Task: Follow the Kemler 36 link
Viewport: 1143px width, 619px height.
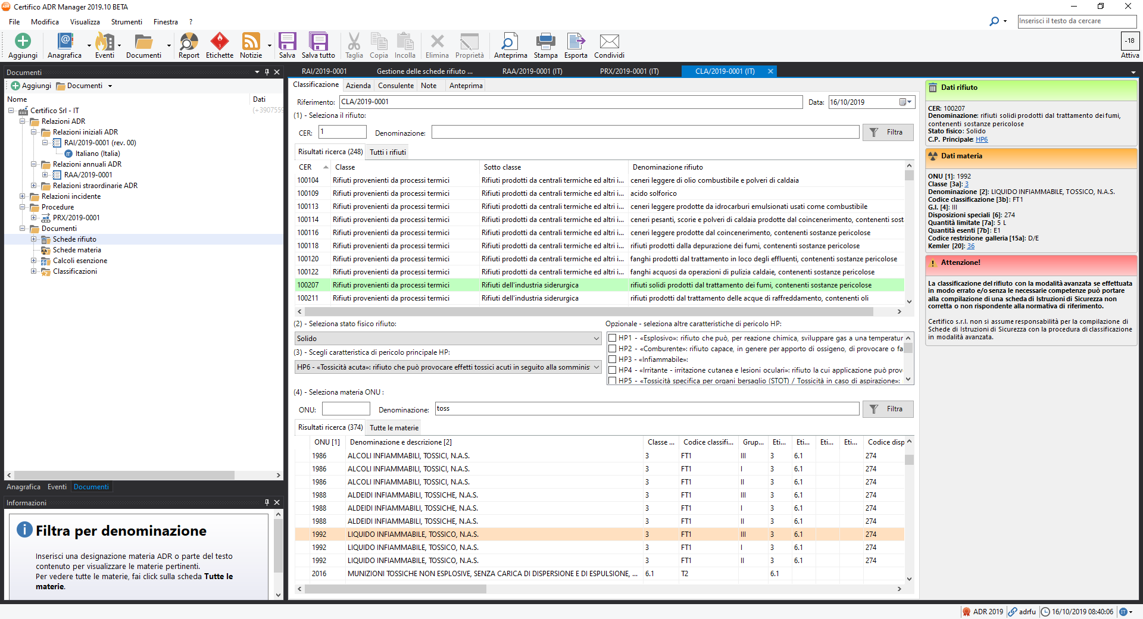Action: coord(970,246)
